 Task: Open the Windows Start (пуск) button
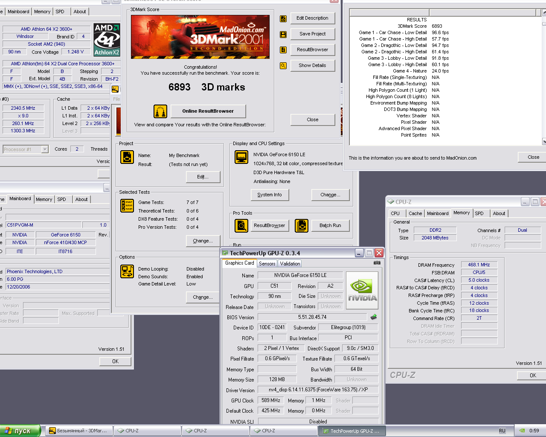pyautogui.click(x=20, y=431)
